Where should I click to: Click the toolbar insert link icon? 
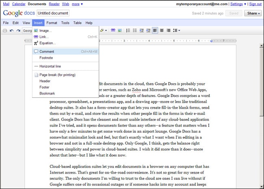coord(113,30)
